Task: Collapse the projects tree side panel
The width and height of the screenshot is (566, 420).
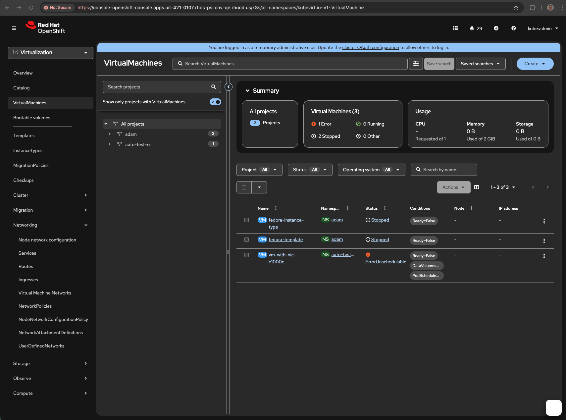Action: click(229, 87)
